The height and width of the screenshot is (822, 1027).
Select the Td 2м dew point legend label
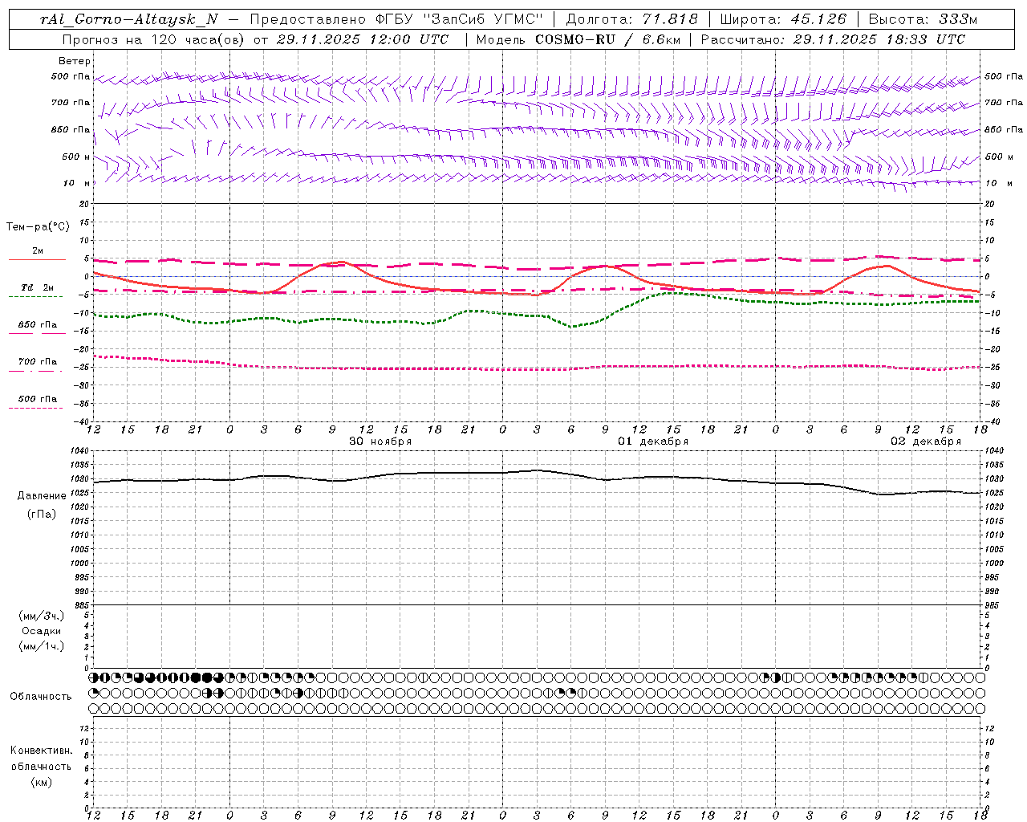[38, 287]
